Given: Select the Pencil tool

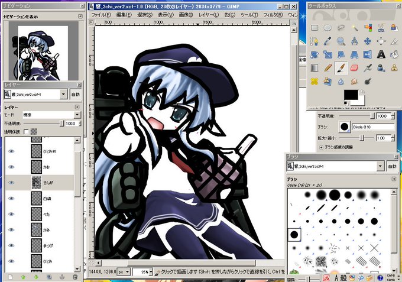Looking at the screenshot, I should coord(328,68).
